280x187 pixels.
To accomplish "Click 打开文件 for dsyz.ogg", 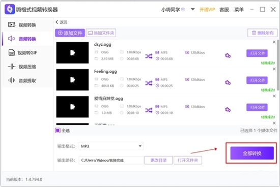I will (x=257, y=53).
